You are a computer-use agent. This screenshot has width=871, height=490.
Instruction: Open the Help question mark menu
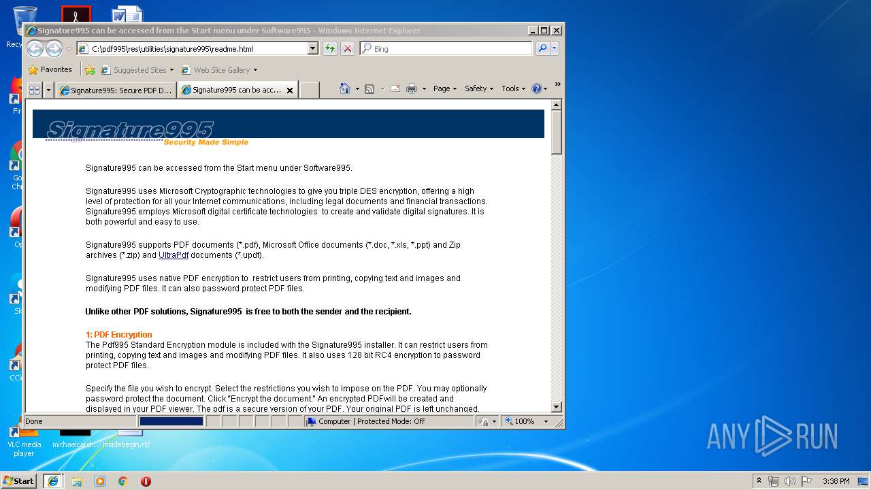click(540, 88)
